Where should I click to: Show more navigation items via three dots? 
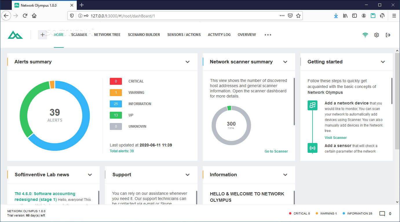pyautogui.click(x=268, y=35)
